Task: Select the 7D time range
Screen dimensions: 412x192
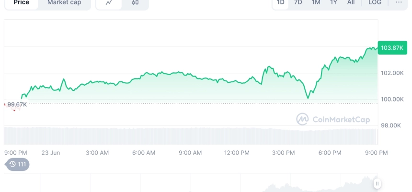Action: [298, 2]
